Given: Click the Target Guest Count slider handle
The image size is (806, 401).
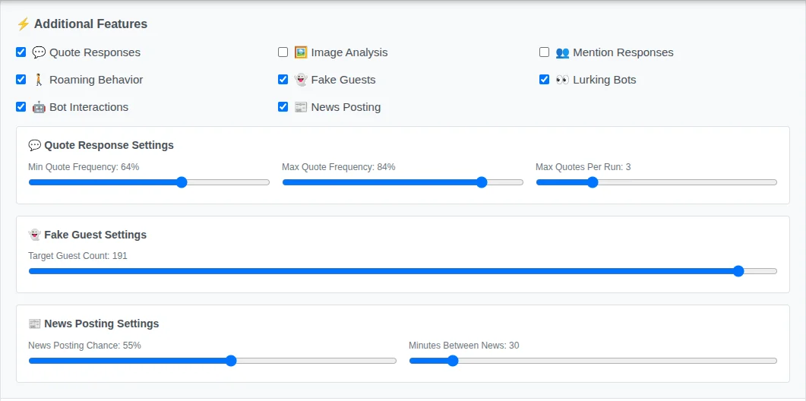Looking at the screenshot, I should pyautogui.click(x=738, y=271).
